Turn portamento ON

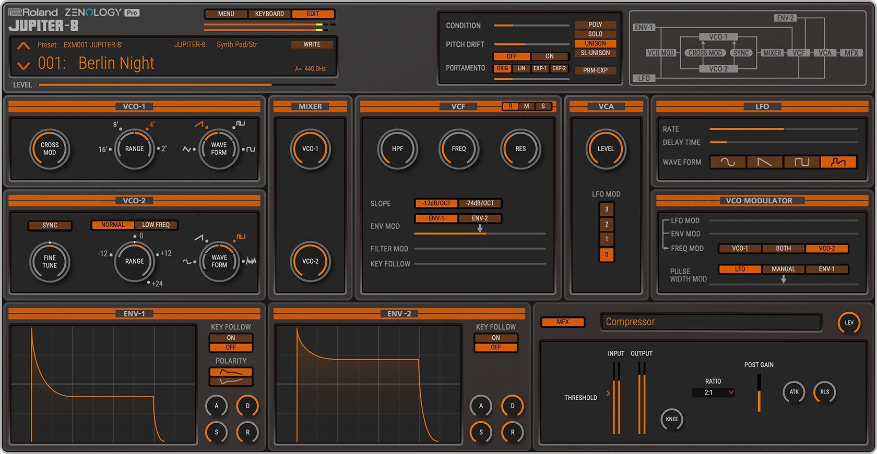pos(550,56)
